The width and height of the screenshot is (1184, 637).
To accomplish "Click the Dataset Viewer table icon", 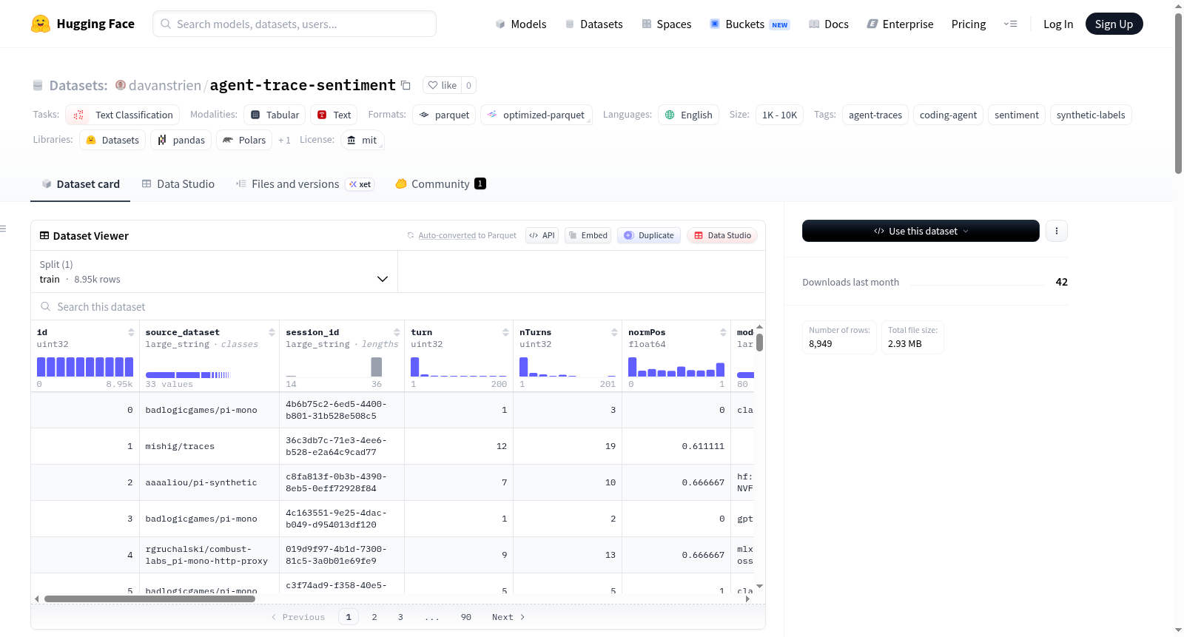I will pyautogui.click(x=44, y=235).
